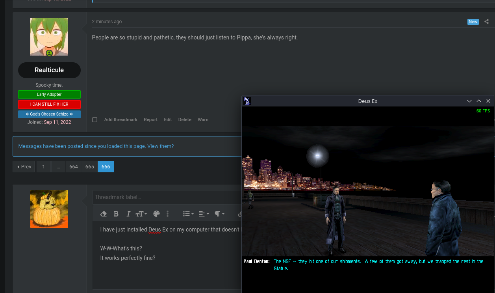Click the maximize chevron on the Deus Ex window
The height and width of the screenshot is (293, 495).
[x=479, y=101]
